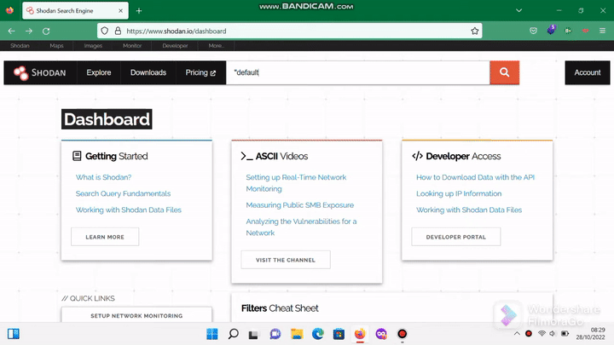Open the Downloads menu item
Image resolution: width=614 pixels, height=345 pixels.
point(148,72)
